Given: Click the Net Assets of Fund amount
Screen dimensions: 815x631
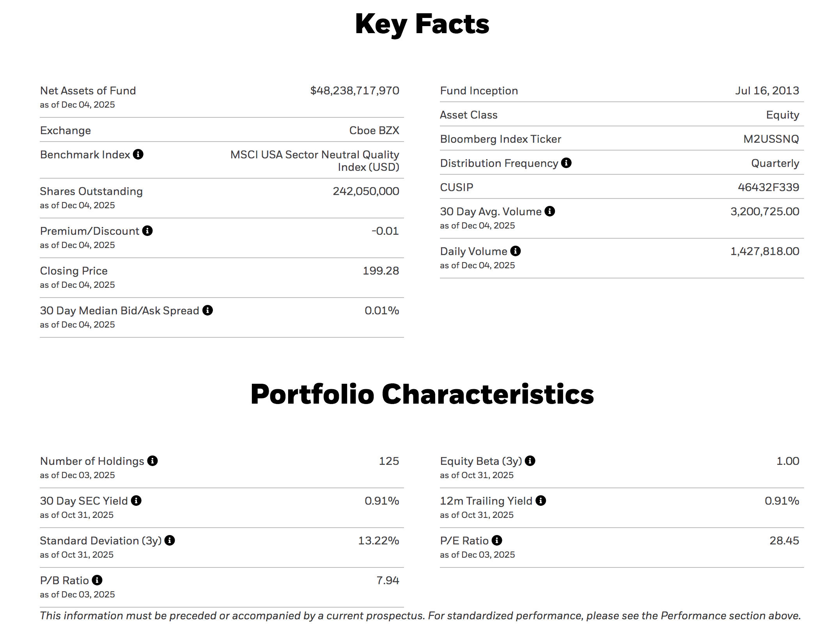Looking at the screenshot, I should tap(354, 90).
